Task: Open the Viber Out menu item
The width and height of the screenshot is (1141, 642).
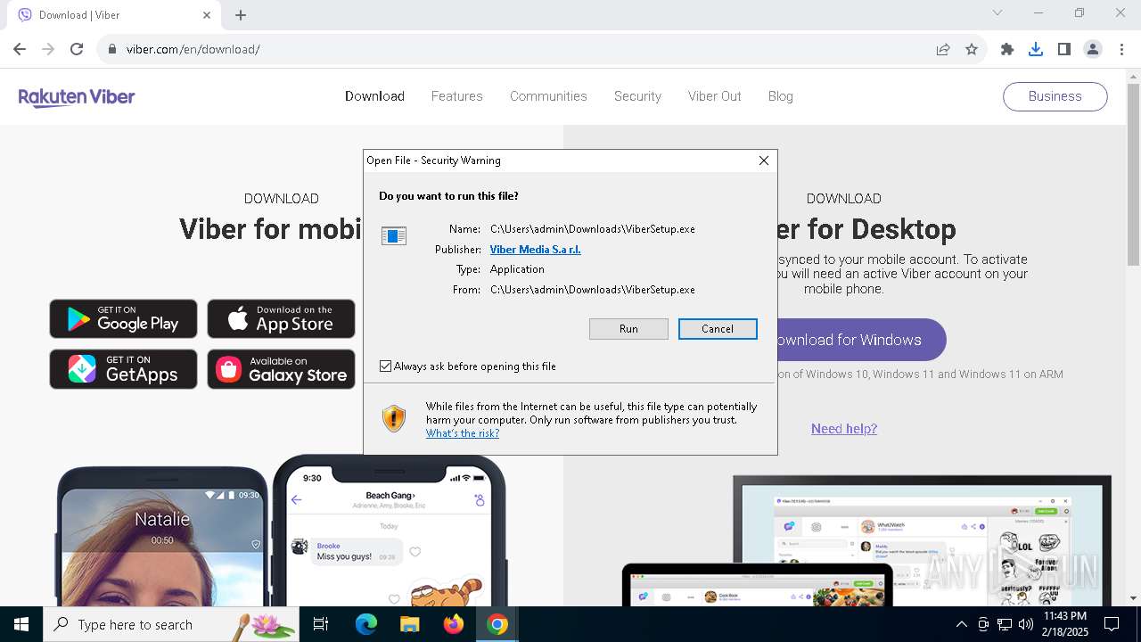Action: coord(714,96)
